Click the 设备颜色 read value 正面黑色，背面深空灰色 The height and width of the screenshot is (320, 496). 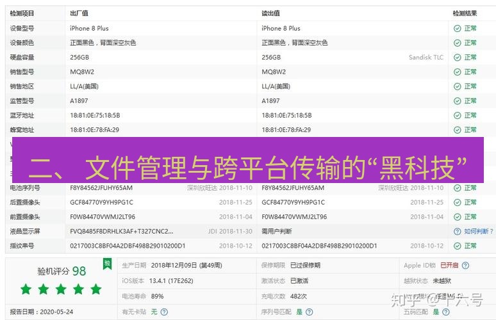pyautogui.click(x=295, y=43)
